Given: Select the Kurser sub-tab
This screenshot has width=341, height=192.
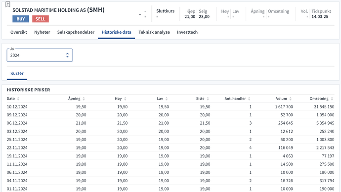Looking at the screenshot, I should point(17,73).
